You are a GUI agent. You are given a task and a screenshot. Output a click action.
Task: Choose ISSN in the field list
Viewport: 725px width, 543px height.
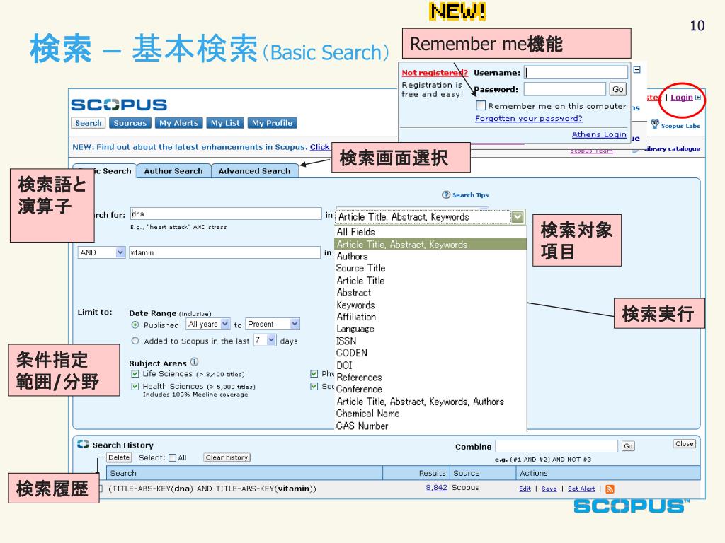tap(346, 341)
